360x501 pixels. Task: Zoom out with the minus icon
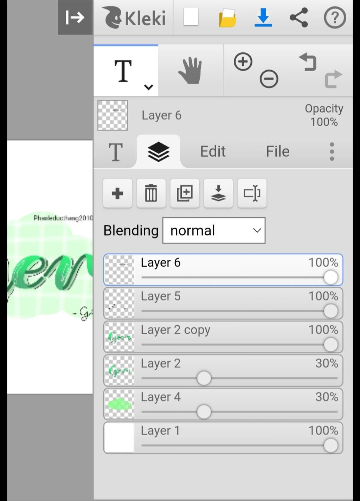pos(269,79)
